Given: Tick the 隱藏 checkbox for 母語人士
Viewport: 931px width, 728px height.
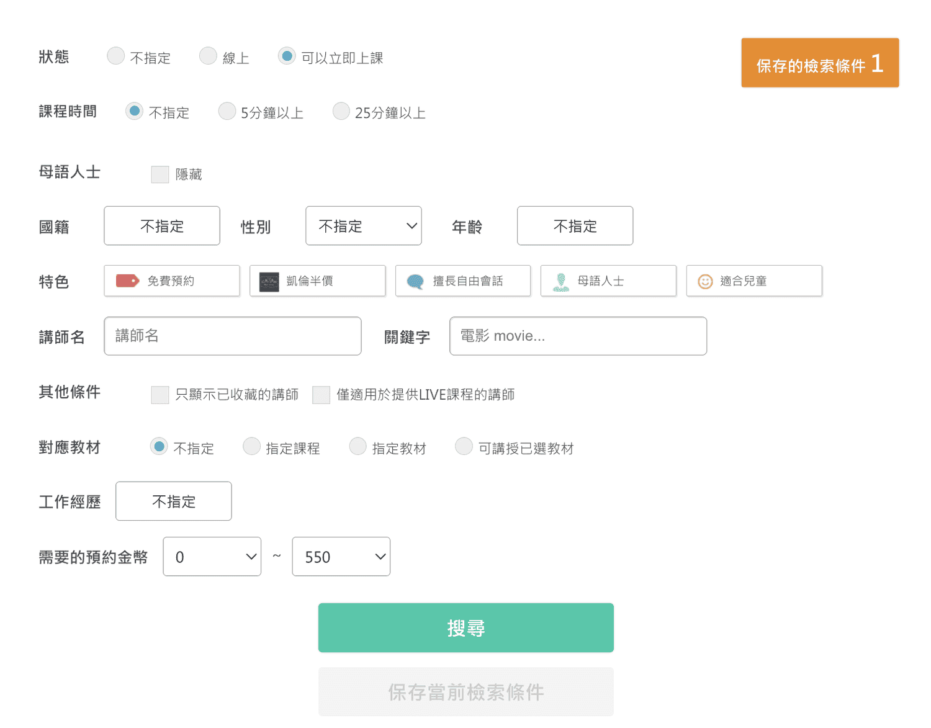Looking at the screenshot, I should pyautogui.click(x=160, y=174).
